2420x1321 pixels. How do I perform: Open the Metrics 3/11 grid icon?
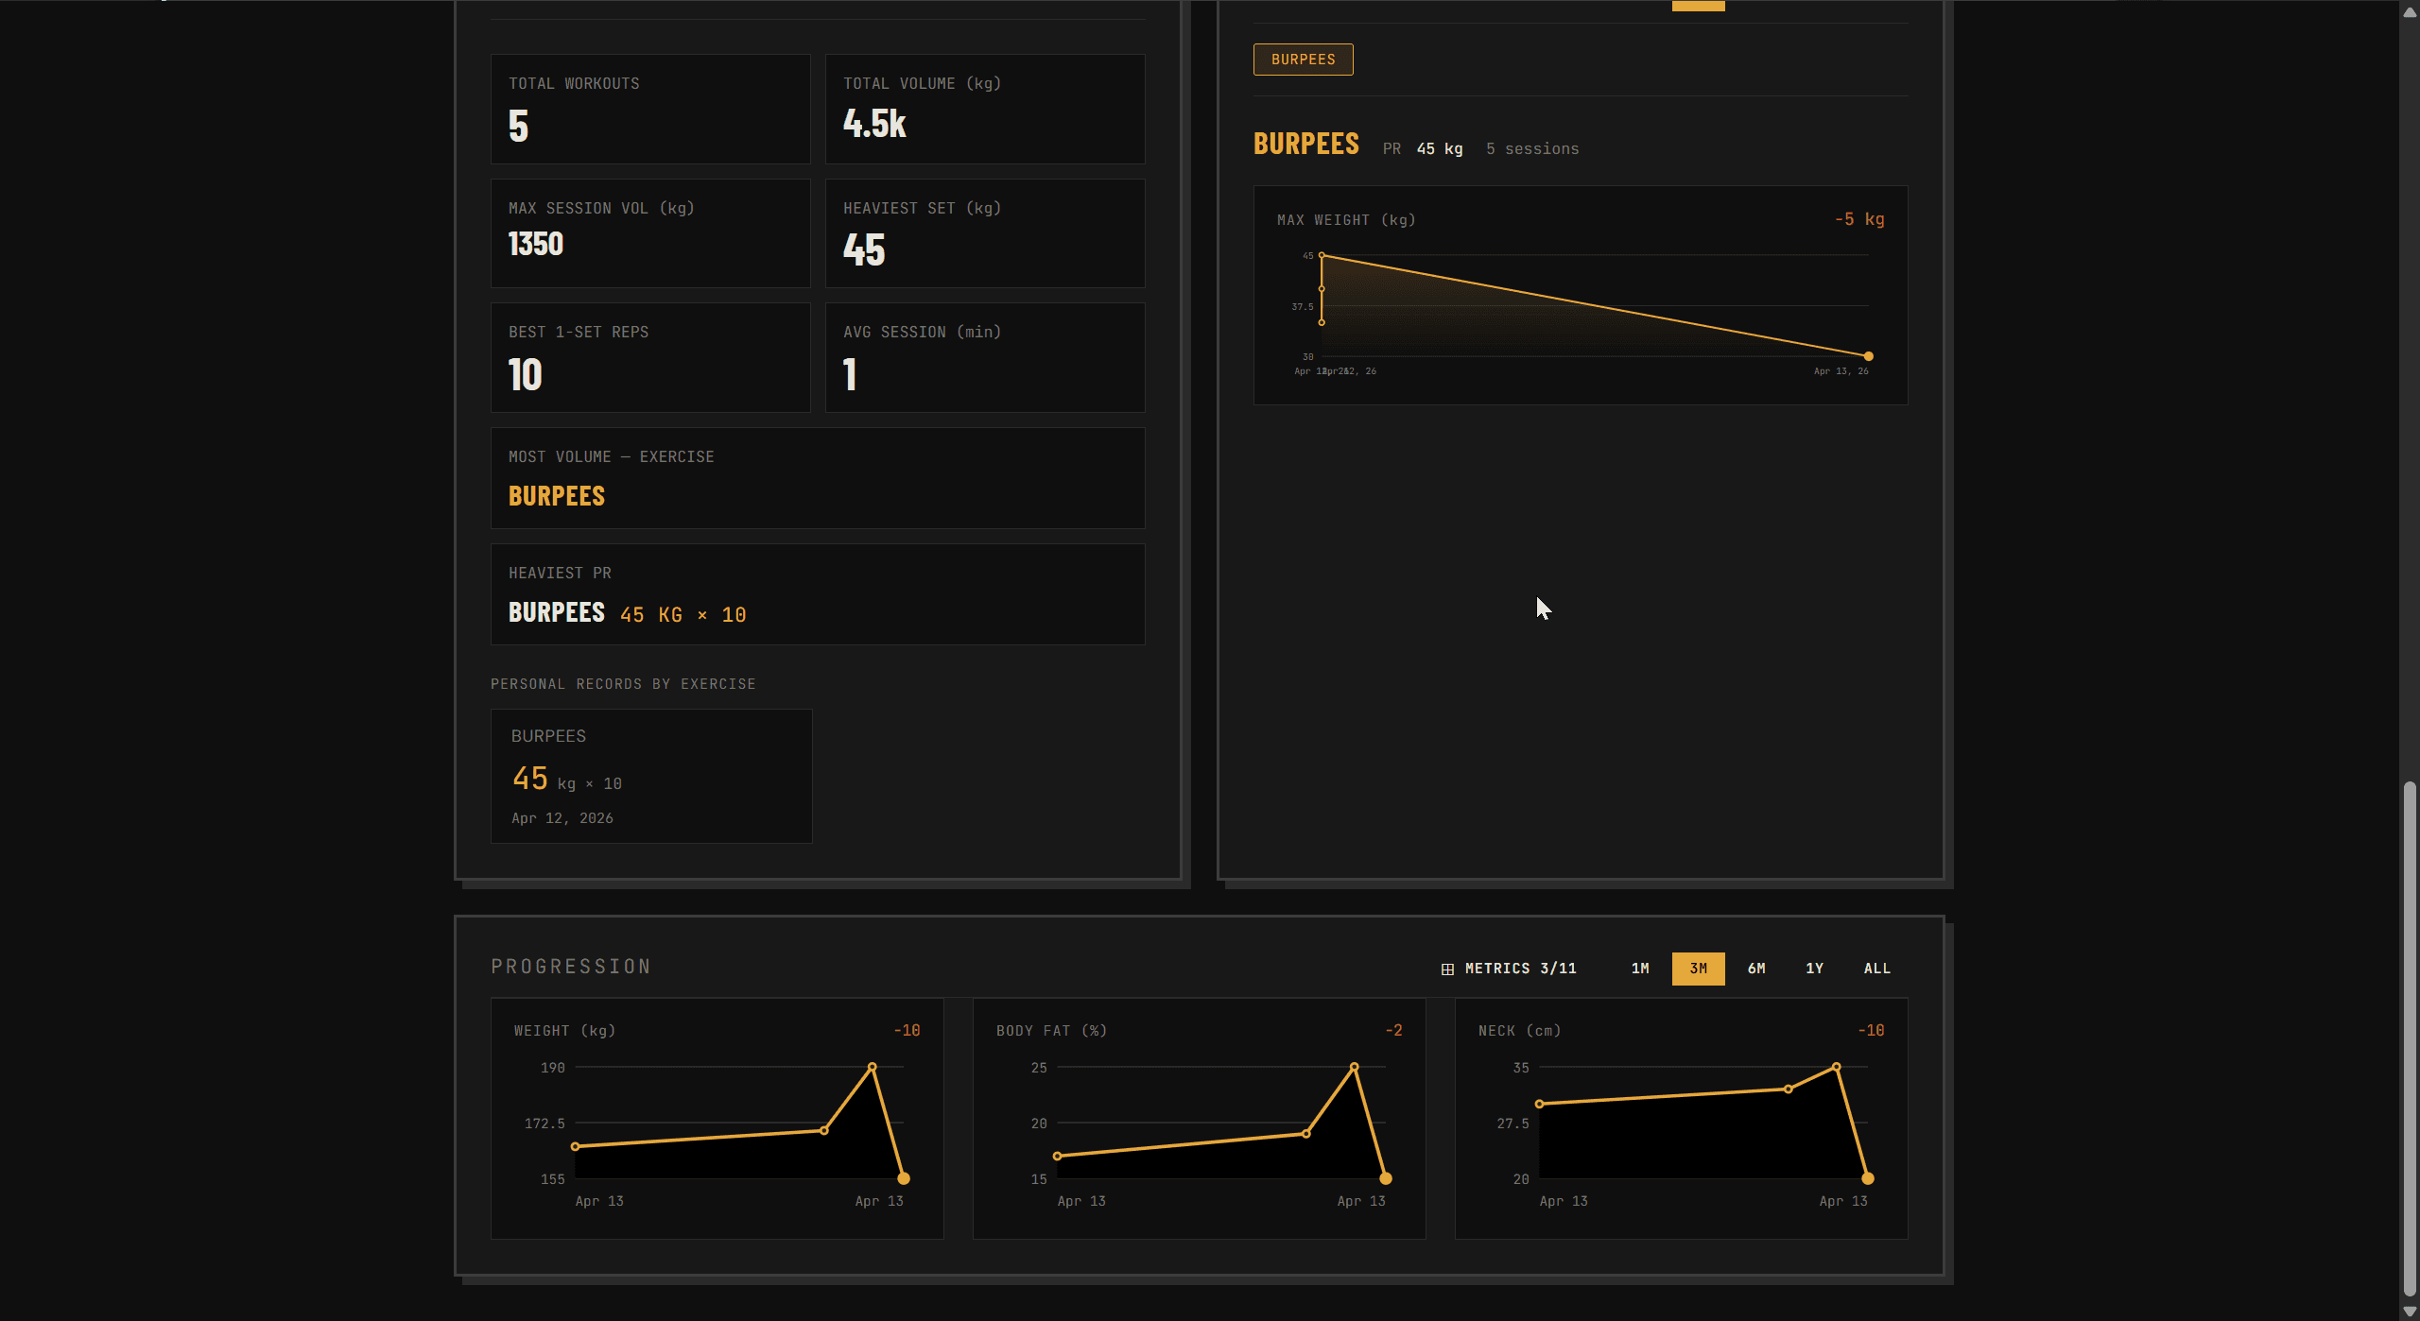[1447, 969]
